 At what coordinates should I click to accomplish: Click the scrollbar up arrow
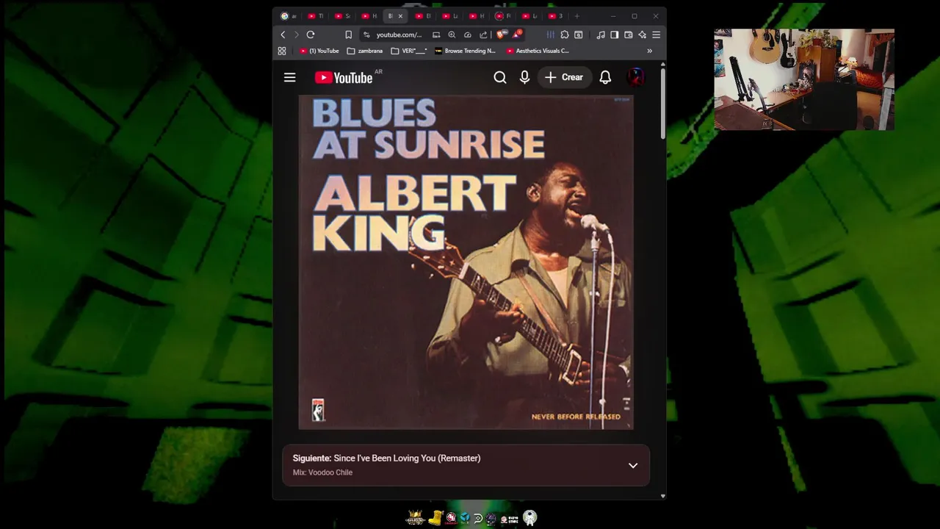tap(662, 64)
